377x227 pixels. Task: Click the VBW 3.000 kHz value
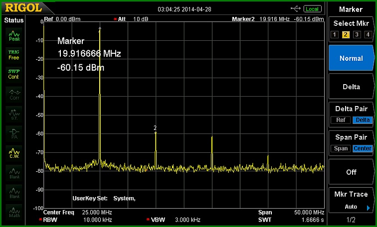click(188, 220)
